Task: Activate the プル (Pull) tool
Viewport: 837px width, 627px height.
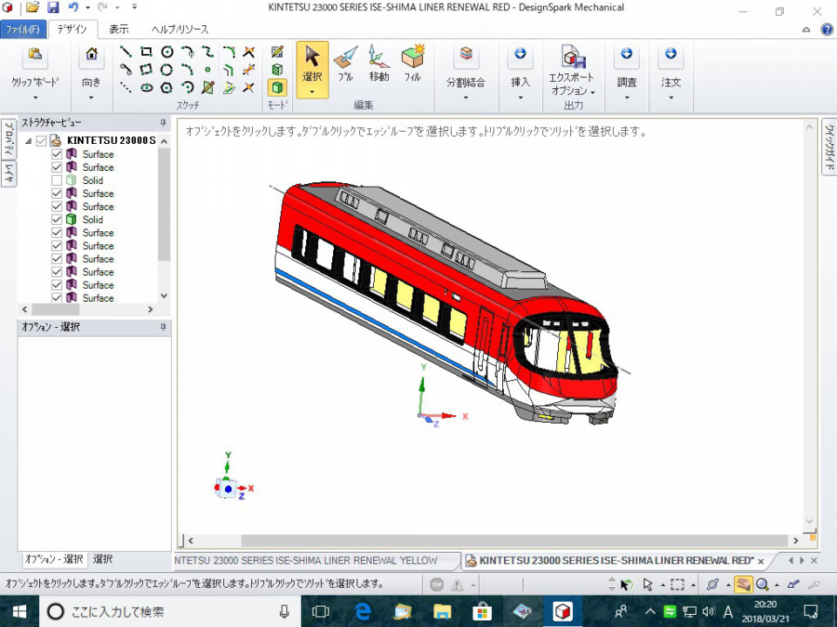Action: pyautogui.click(x=345, y=64)
